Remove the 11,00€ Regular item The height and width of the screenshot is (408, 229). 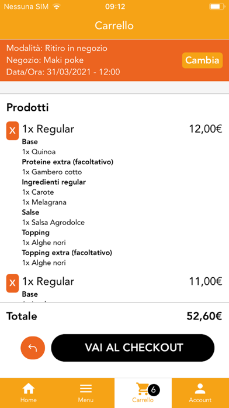click(x=12, y=283)
